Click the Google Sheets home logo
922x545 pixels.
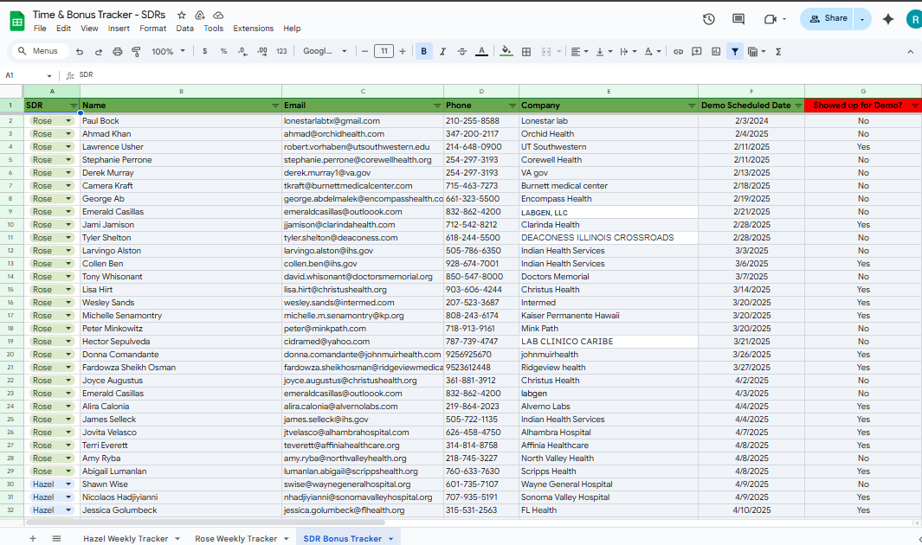click(x=17, y=21)
